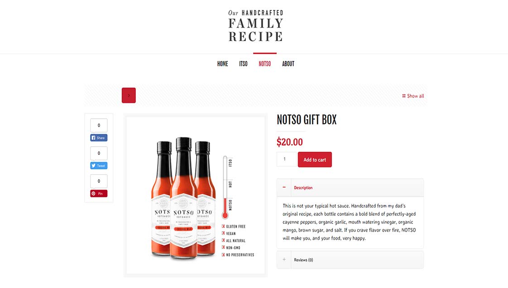Go to next product with red arrow
This screenshot has height=288, width=508.
(129, 95)
